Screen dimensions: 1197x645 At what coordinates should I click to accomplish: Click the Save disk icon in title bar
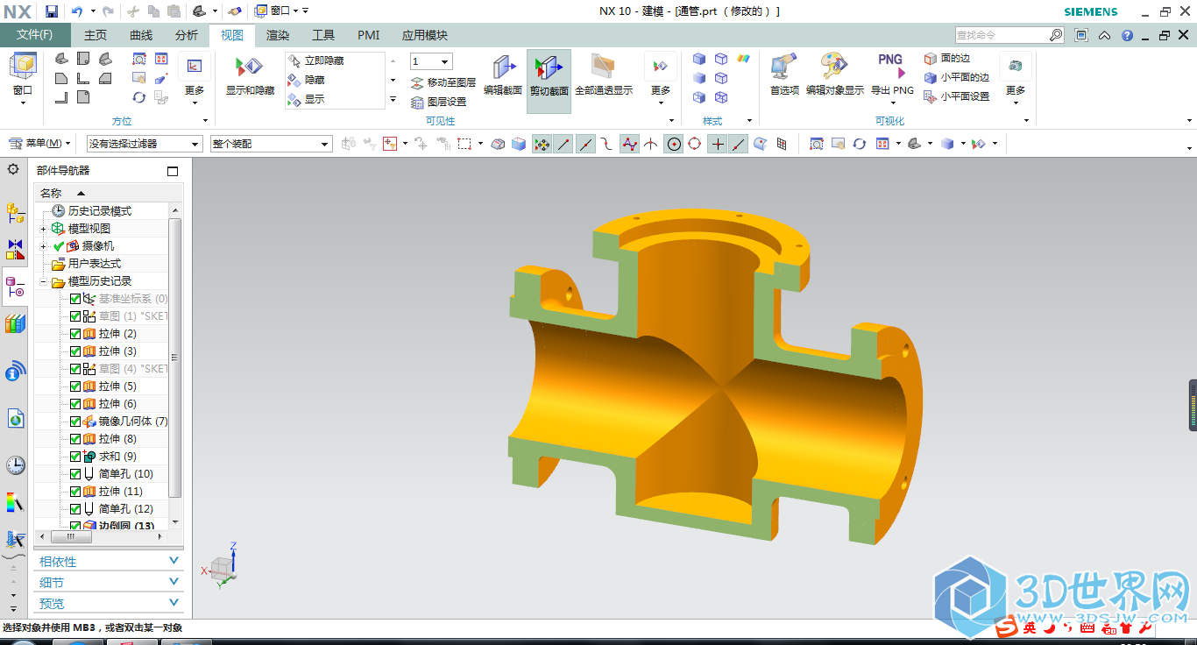(x=52, y=11)
